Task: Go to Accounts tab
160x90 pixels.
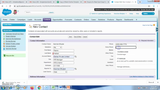Action: (x=38, y=19)
